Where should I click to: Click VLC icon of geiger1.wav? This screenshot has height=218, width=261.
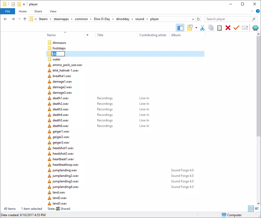49,131
